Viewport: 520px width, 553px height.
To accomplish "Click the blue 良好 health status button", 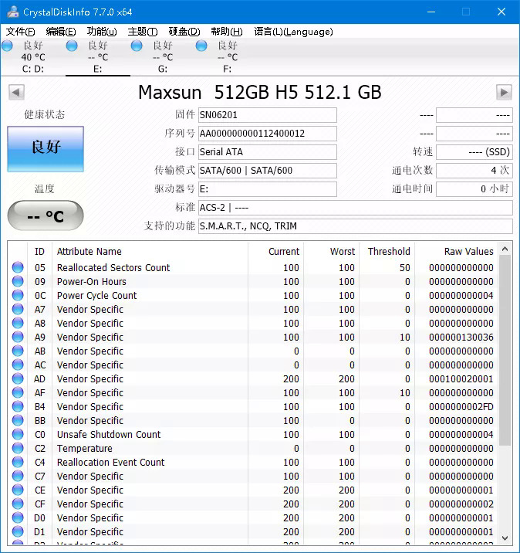I will (x=46, y=148).
